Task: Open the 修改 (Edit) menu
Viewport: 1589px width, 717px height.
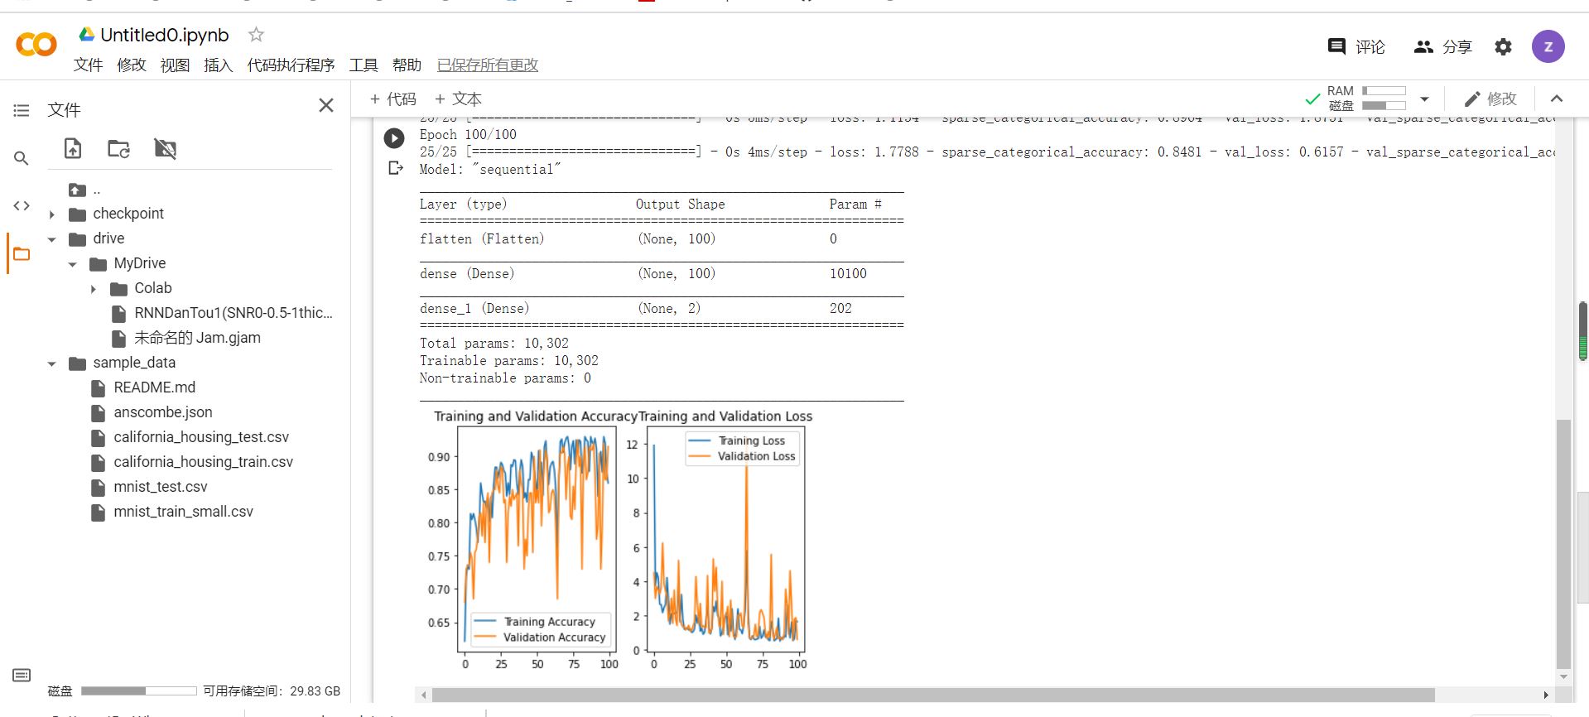Action: [x=131, y=65]
